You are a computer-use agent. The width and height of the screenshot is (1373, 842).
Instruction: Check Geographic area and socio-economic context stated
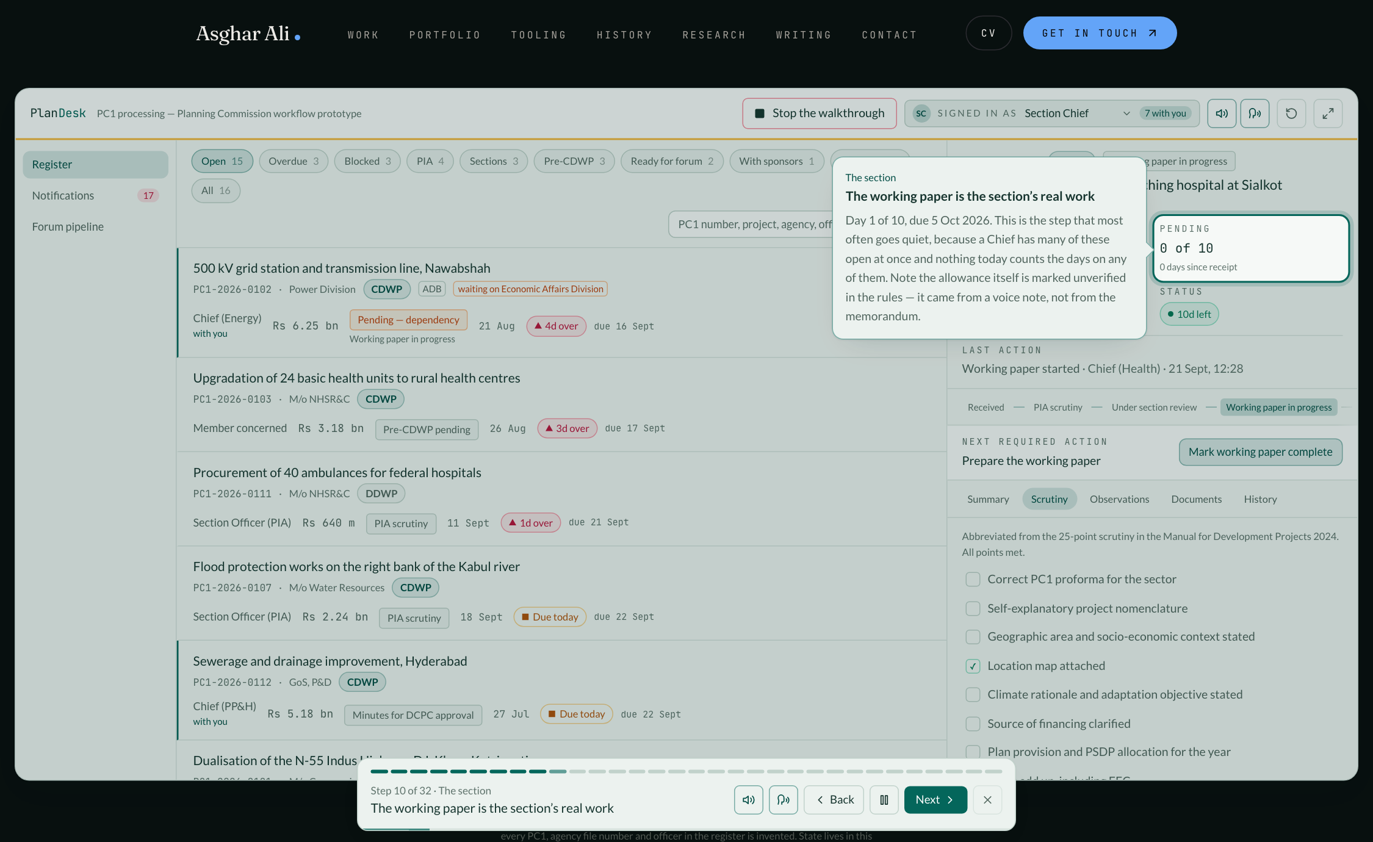tap(973, 636)
